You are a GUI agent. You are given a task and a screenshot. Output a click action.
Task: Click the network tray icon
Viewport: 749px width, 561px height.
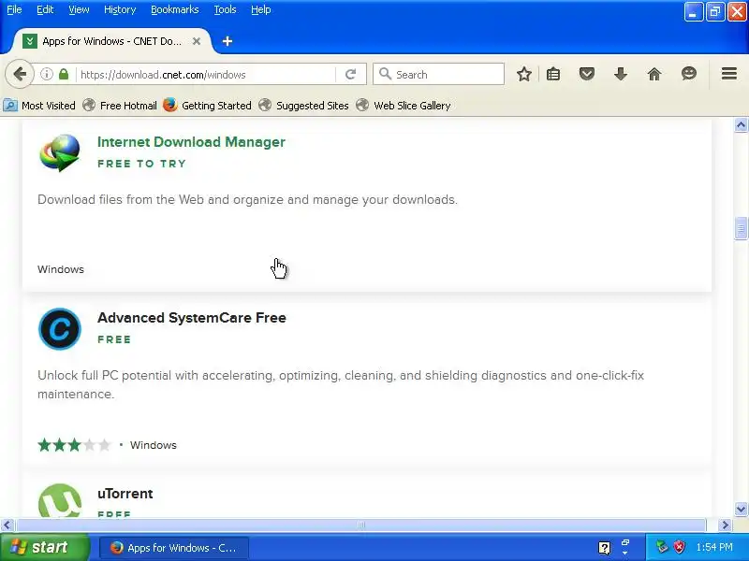click(662, 547)
